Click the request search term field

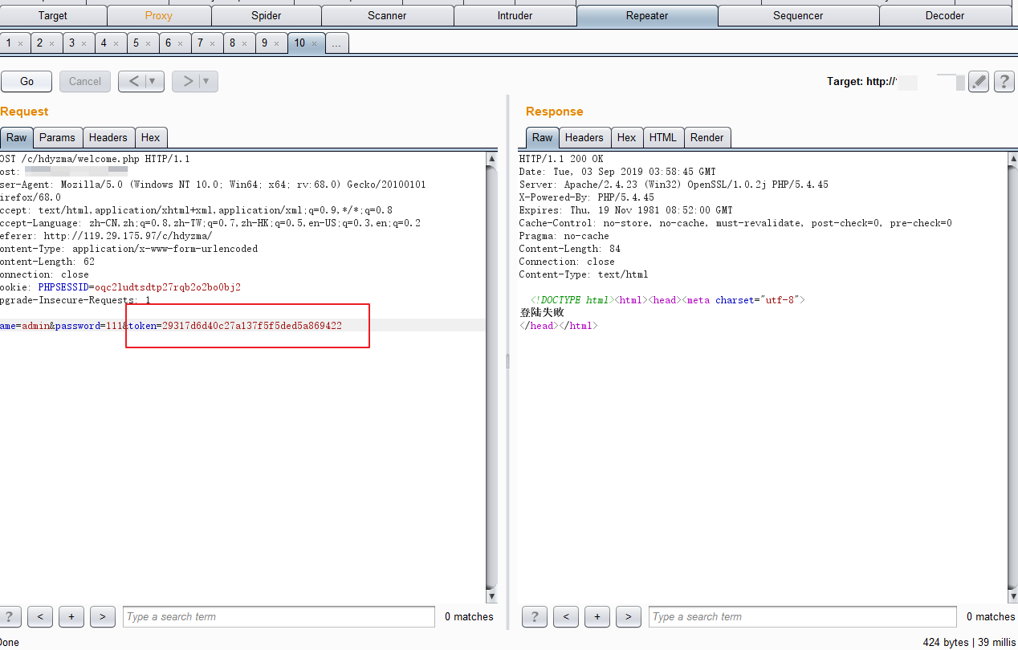point(278,616)
